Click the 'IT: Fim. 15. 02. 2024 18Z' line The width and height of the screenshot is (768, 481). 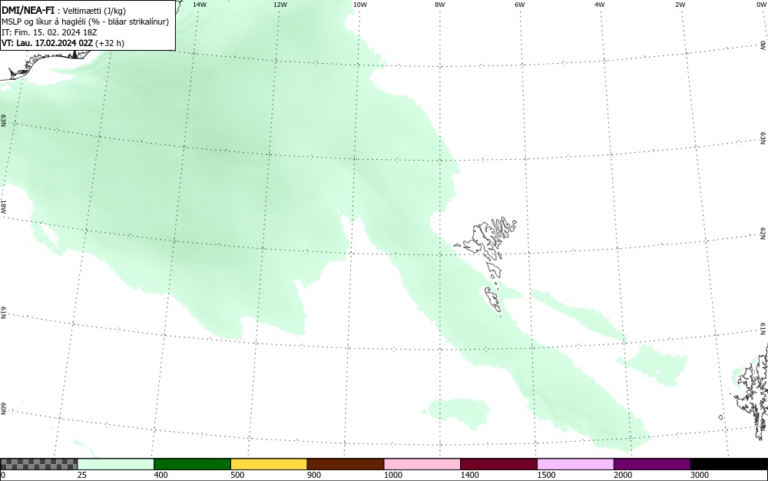coord(49,32)
